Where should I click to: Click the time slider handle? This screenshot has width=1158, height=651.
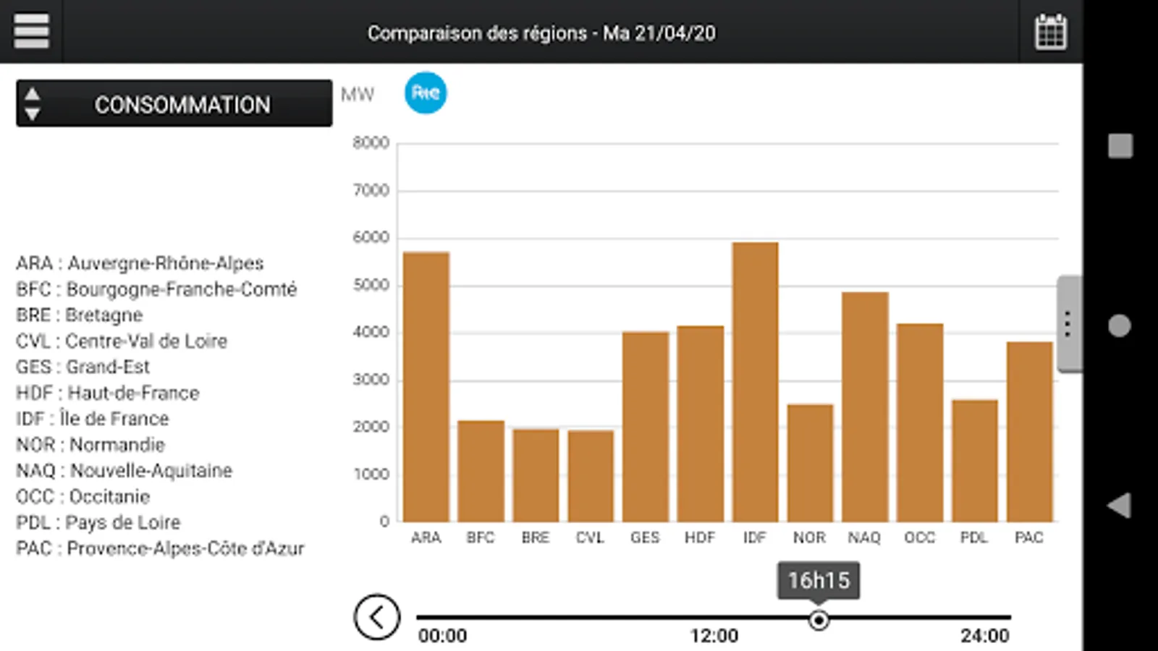coord(819,620)
